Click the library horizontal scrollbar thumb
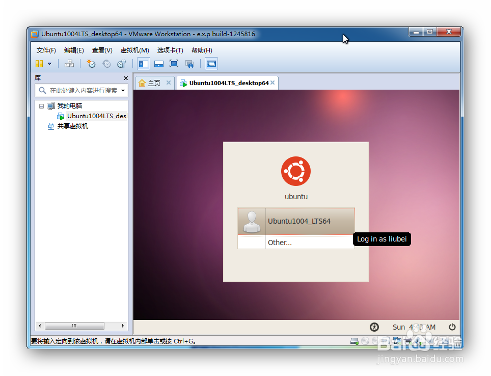Viewport: 491px width, 376px height. tap(74, 326)
